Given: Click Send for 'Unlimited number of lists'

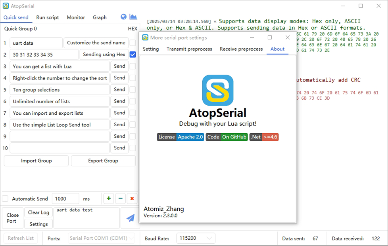Looking at the screenshot, I should [119, 101].
